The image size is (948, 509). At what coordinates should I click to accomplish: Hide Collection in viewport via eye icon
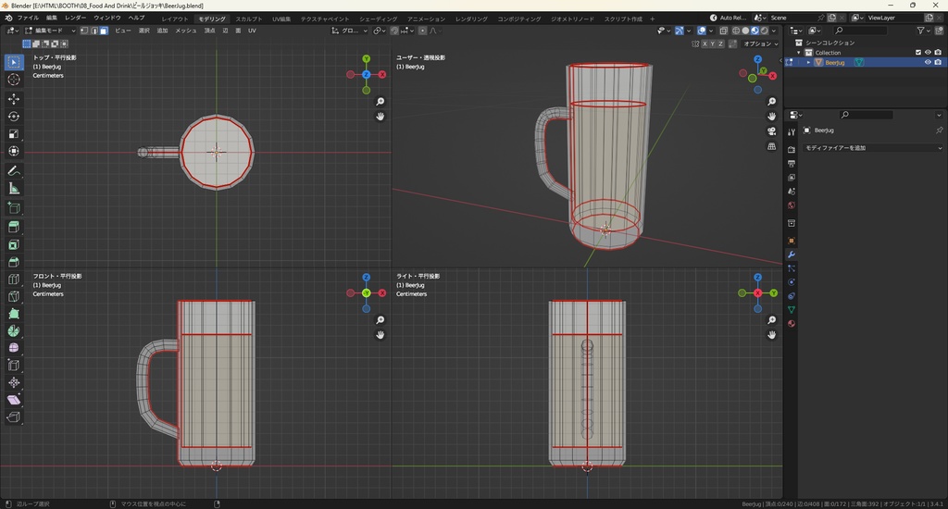tap(928, 53)
